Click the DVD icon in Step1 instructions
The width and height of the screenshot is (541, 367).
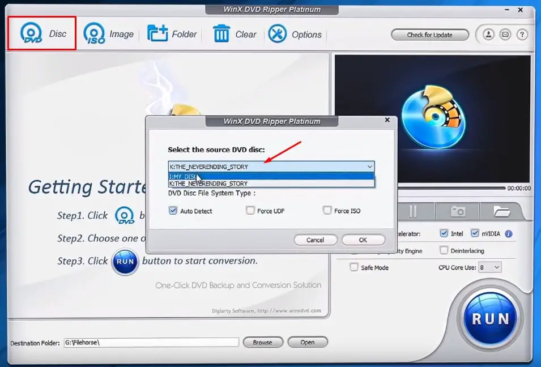point(125,215)
